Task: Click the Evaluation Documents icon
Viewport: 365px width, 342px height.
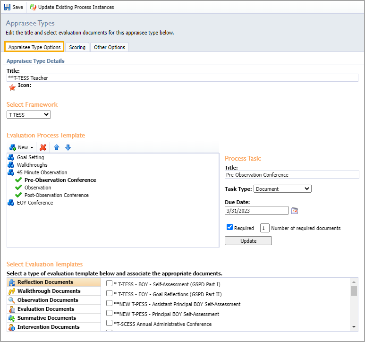Action: point(12,309)
